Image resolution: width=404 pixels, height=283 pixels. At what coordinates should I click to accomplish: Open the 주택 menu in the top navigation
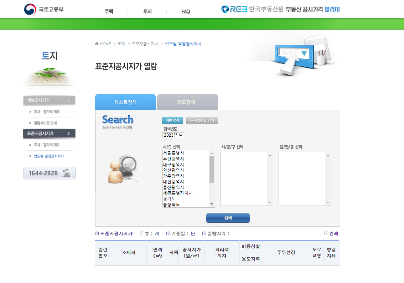pyautogui.click(x=108, y=11)
